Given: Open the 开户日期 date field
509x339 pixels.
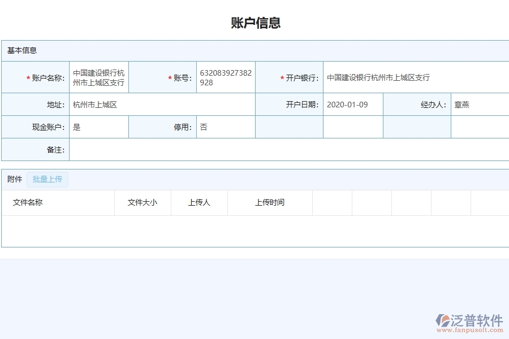Looking at the screenshot, I should click(x=352, y=104).
